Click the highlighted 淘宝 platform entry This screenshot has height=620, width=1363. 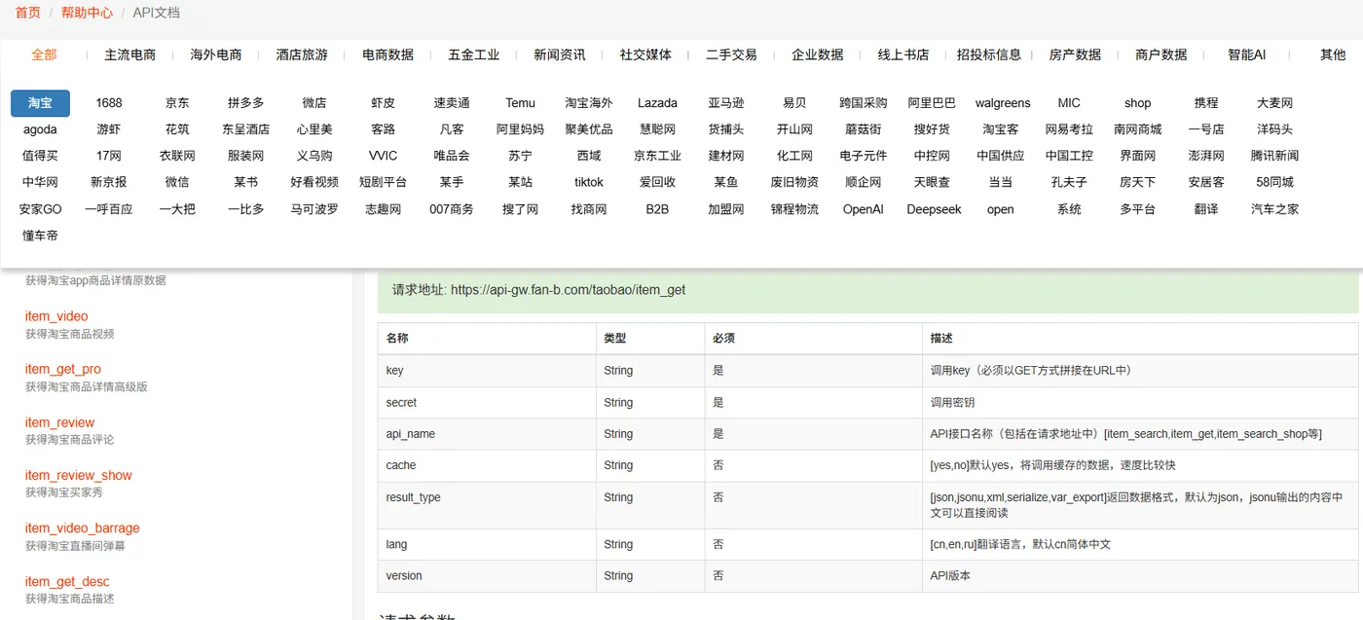(40, 102)
